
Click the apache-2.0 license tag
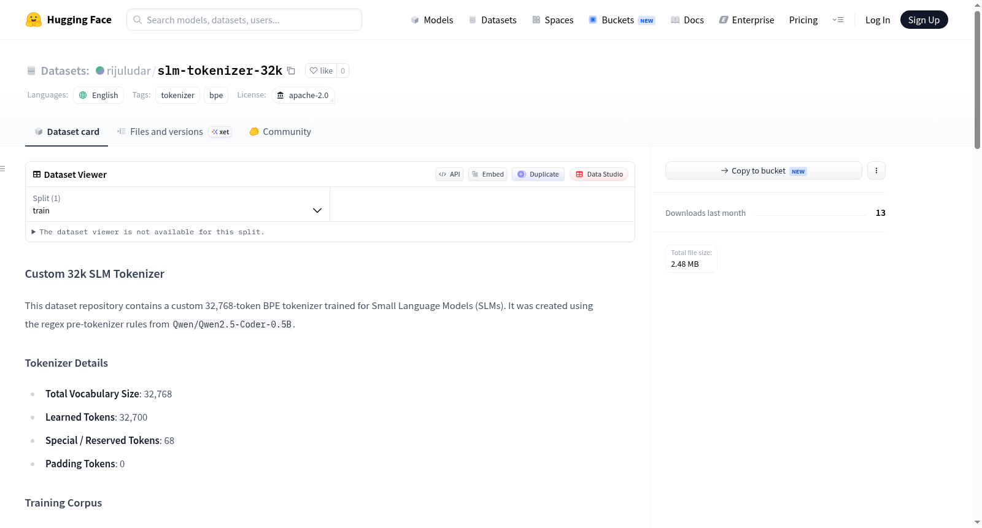point(303,95)
